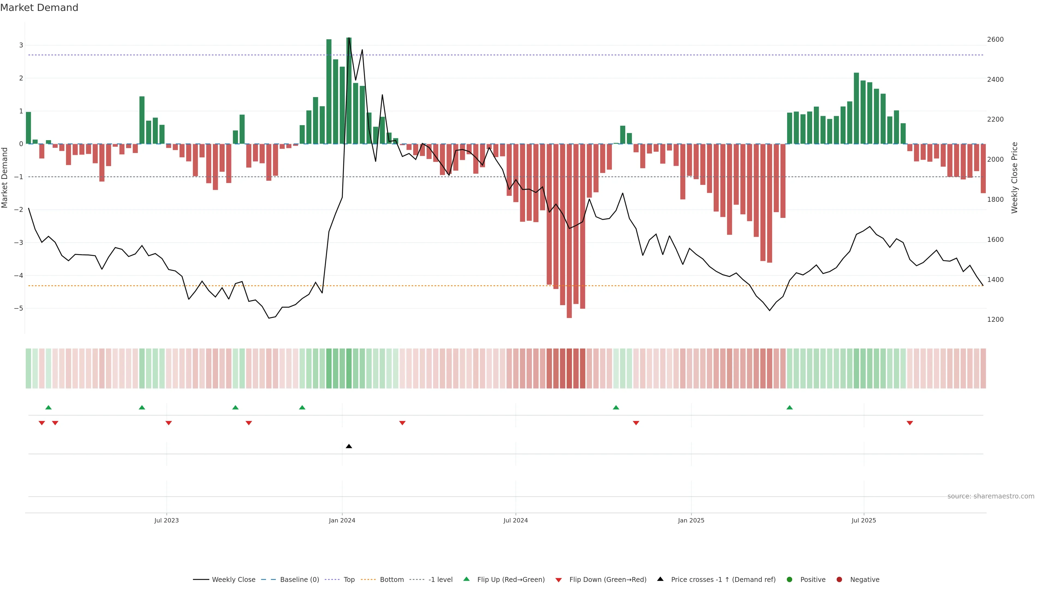Click the last green flip-up marker before Jul 2025
Screen dimensions: 1048x589
tap(790, 407)
